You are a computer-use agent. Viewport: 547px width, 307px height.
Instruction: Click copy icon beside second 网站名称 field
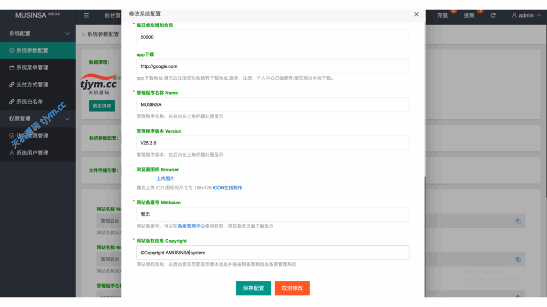(518, 259)
